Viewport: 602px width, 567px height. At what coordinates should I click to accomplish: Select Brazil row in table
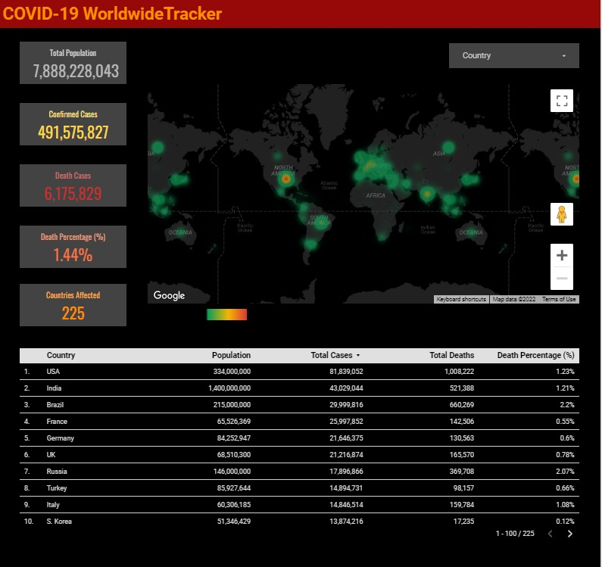[x=299, y=404]
